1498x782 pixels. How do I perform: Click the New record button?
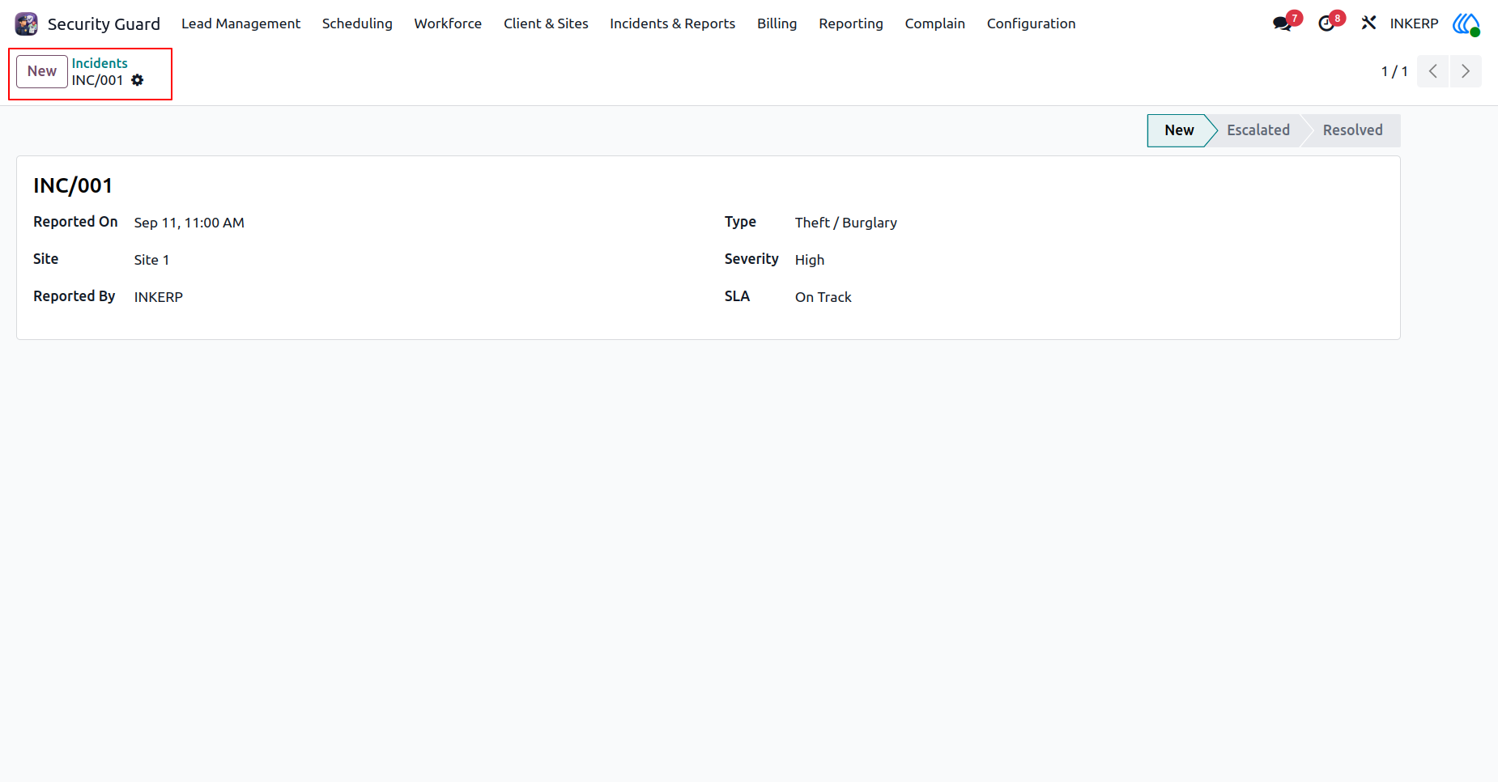click(42, 71)
